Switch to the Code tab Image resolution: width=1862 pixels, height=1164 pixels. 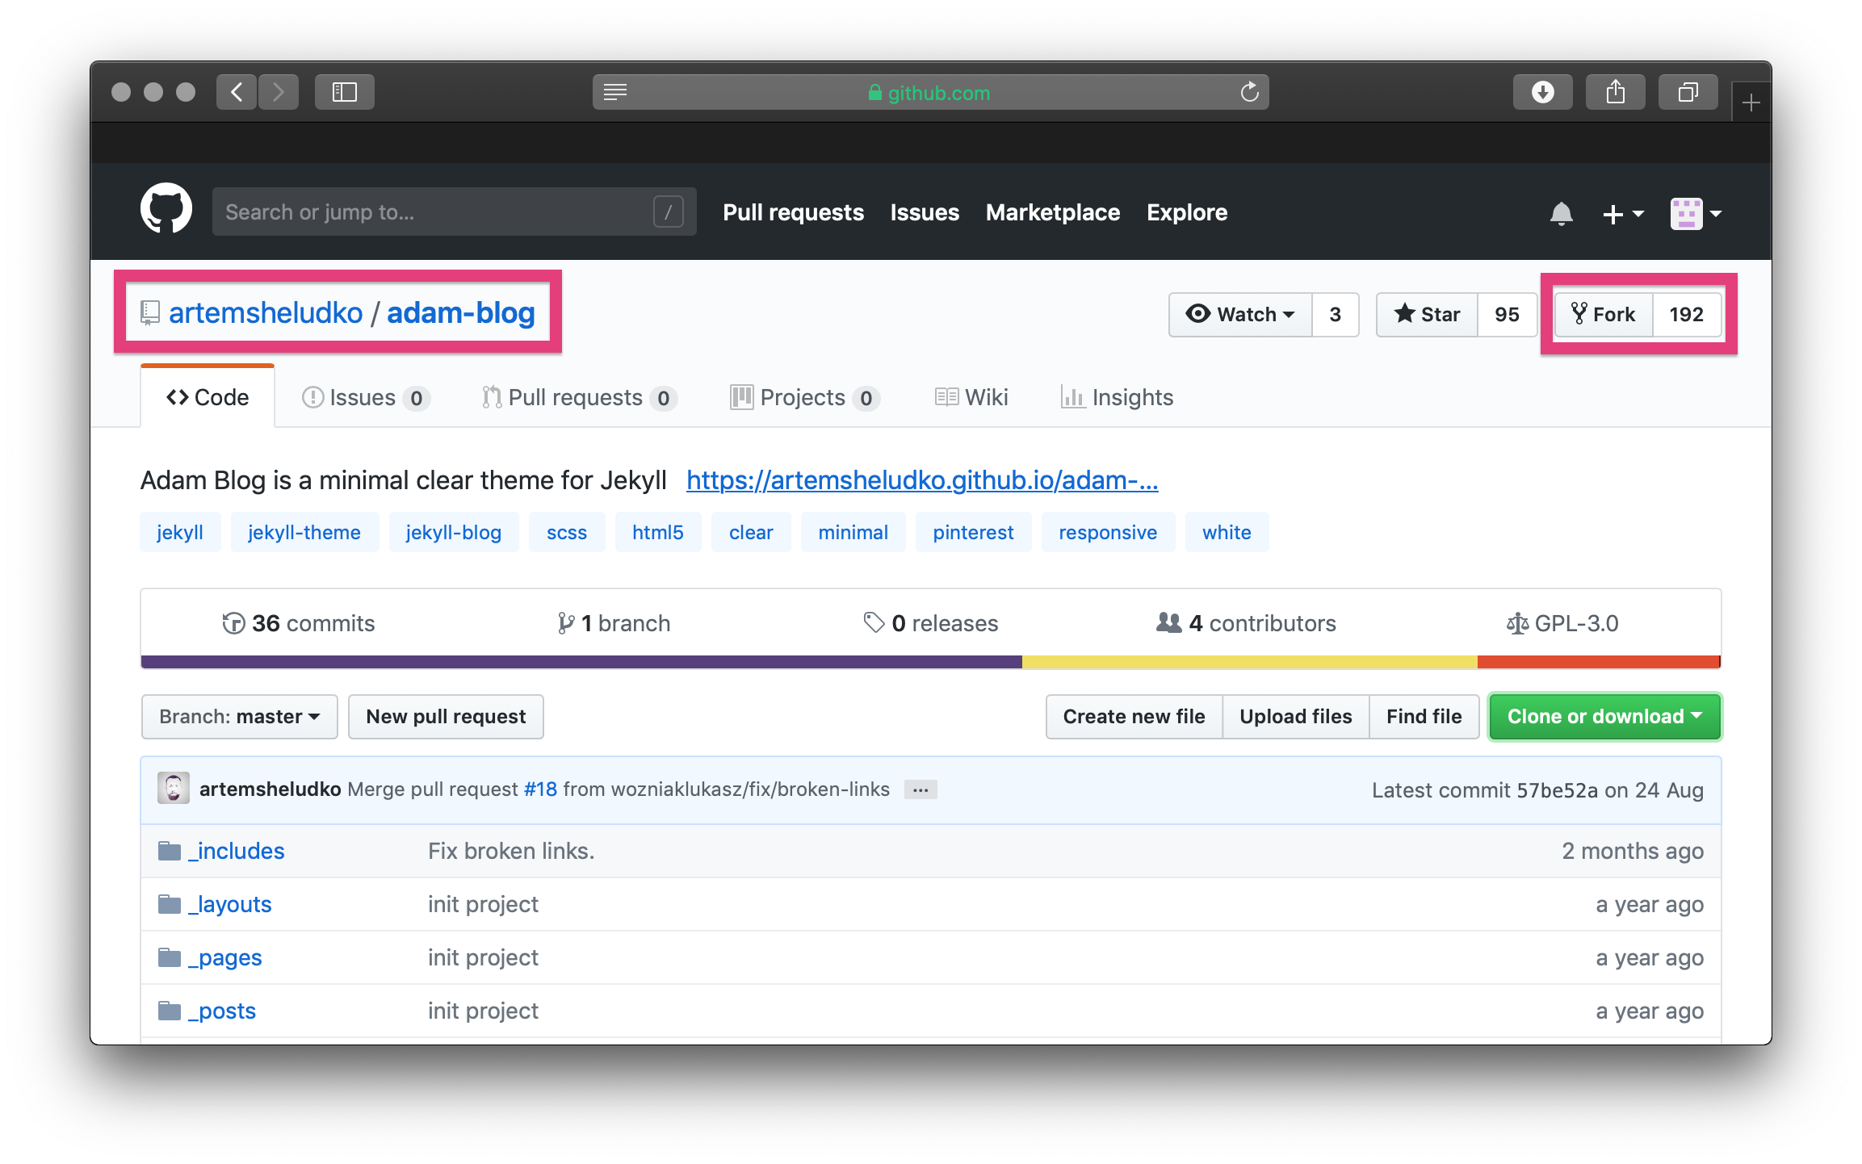(208, 397)
